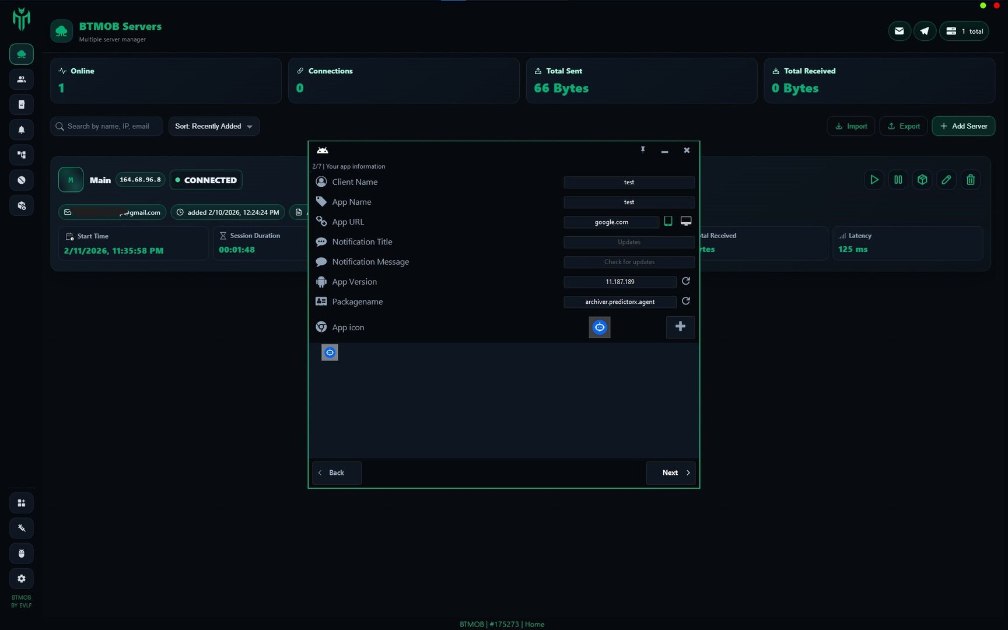Open the settings gear in the sidebar
The image size is (1008, 630).
(22, 579)
